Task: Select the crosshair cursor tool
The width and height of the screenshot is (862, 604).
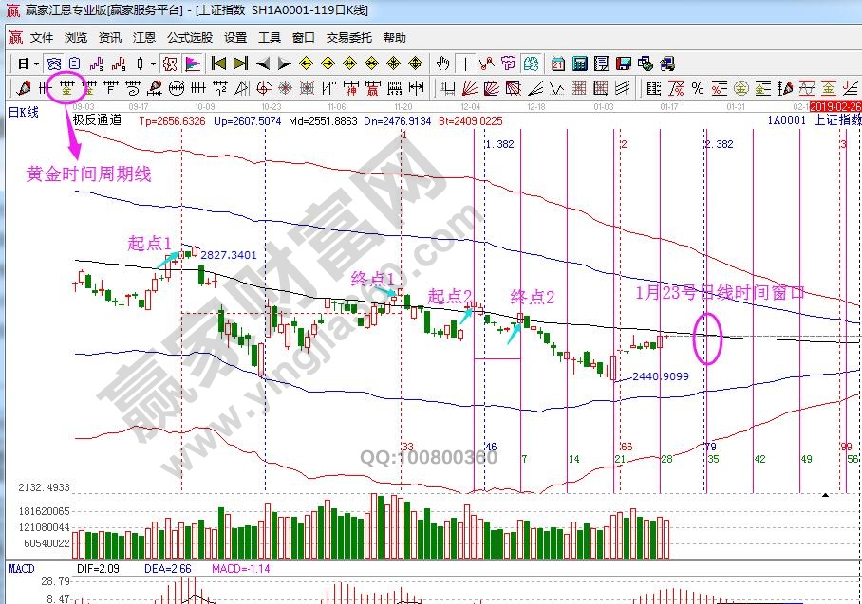Action: [465, 64]
